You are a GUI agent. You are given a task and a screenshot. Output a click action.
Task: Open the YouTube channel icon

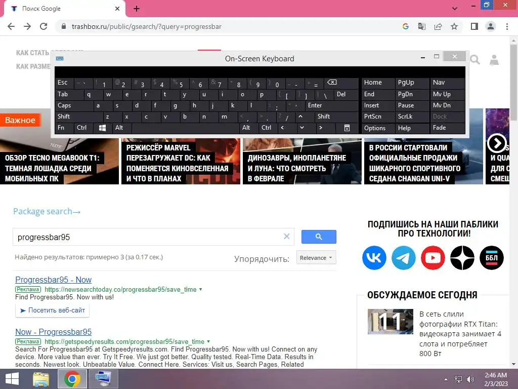coord(433,258)
